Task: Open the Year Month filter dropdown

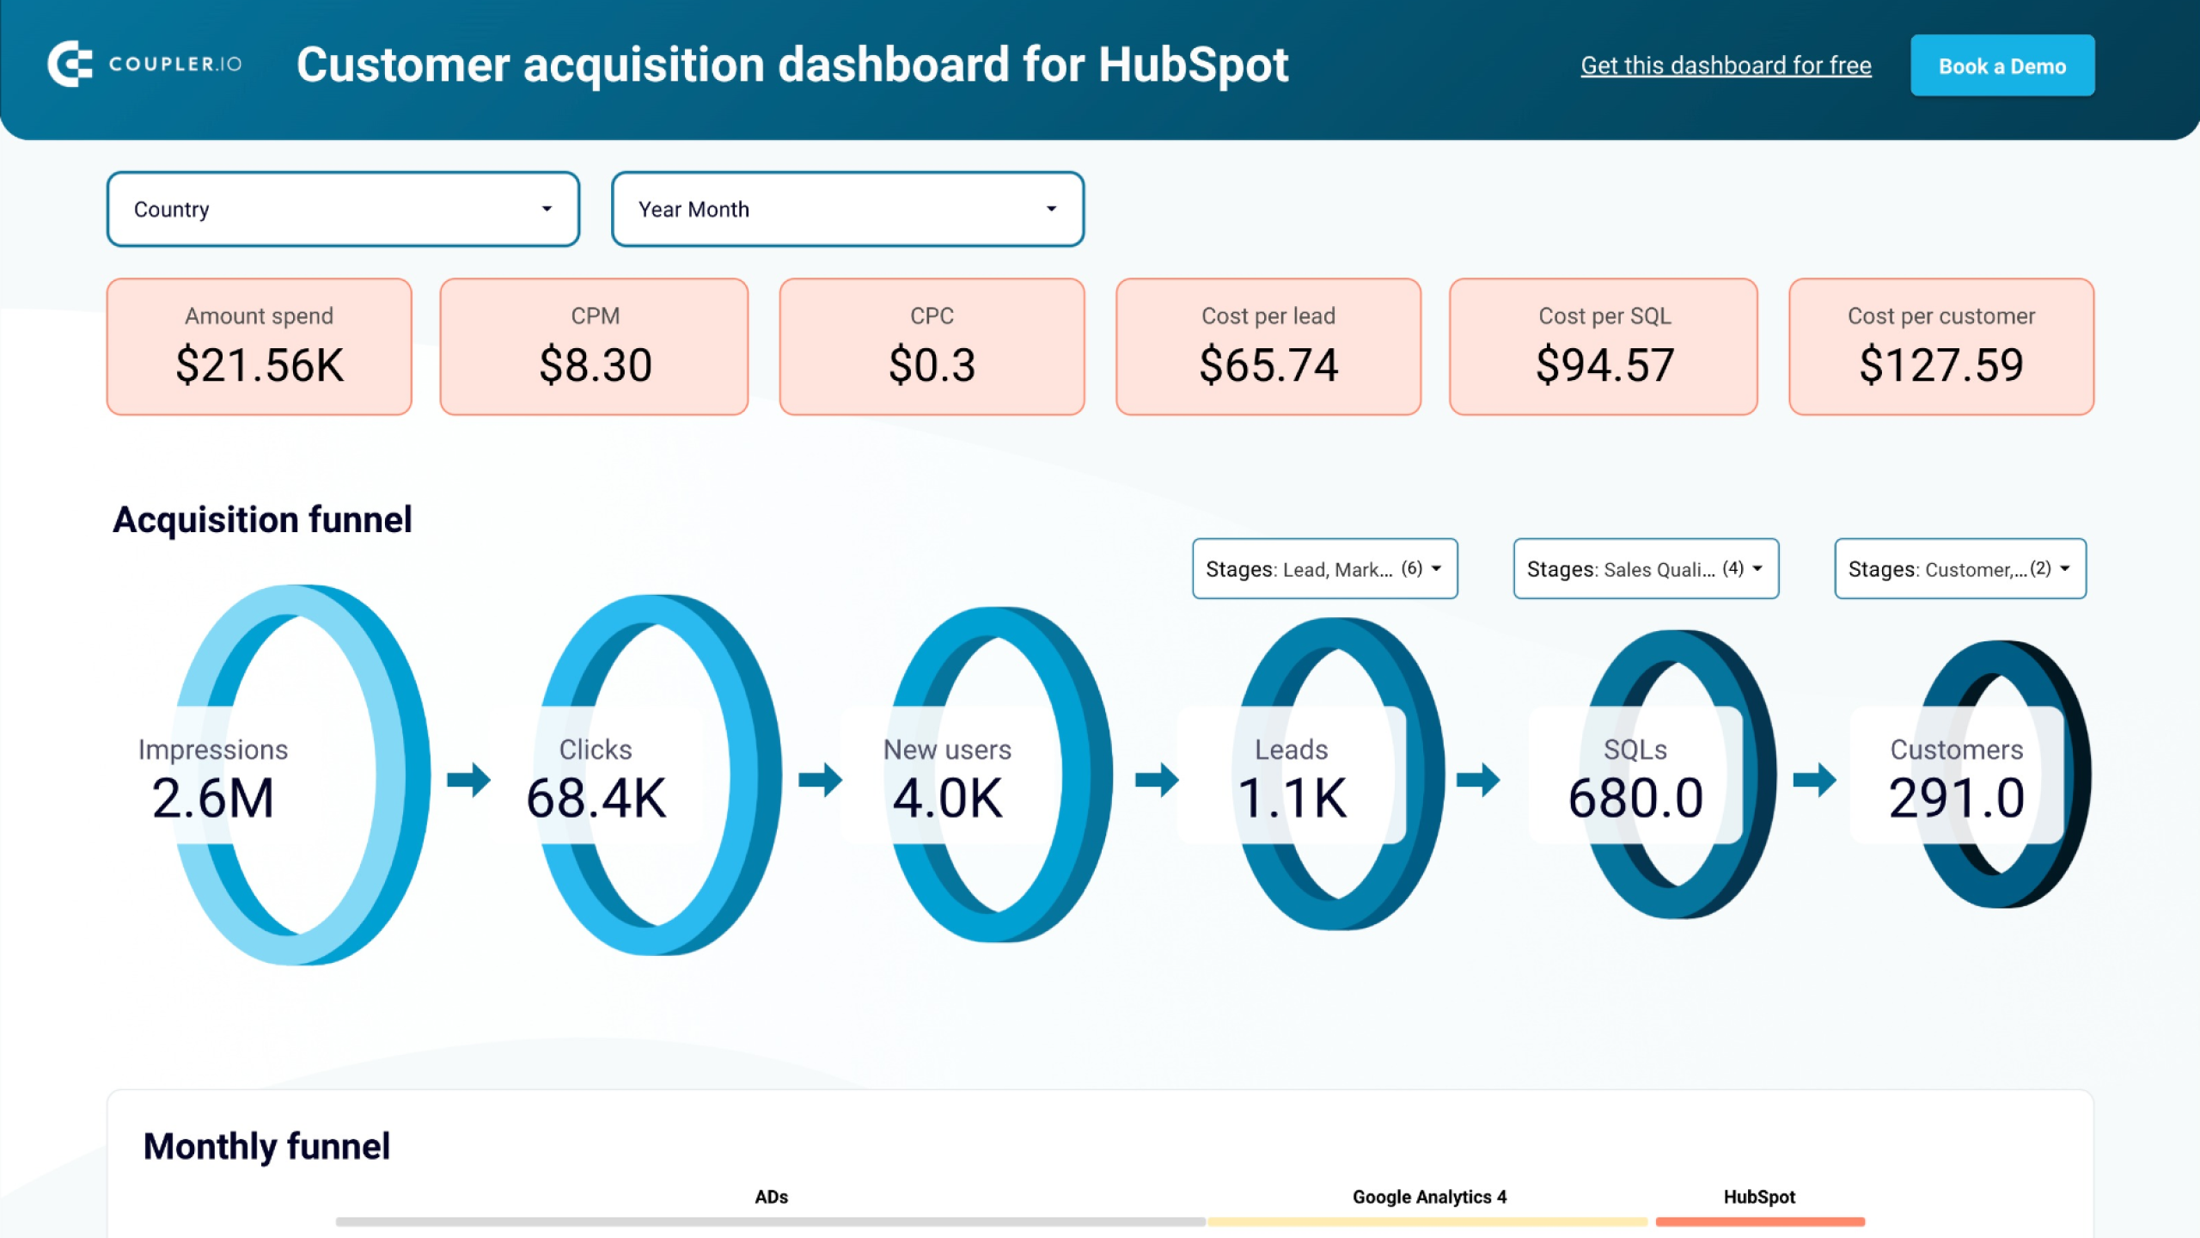Action: 846,208
